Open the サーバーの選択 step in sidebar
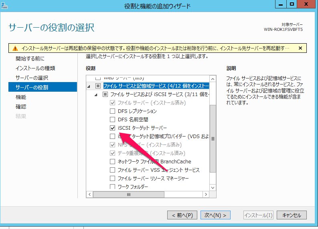Viewport: 318px width, 229px height. pyautogui.click(x=32, y=78)
